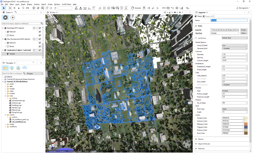Select the Move transform tool
Screen dimensions: 253x154
pos(34,8)
